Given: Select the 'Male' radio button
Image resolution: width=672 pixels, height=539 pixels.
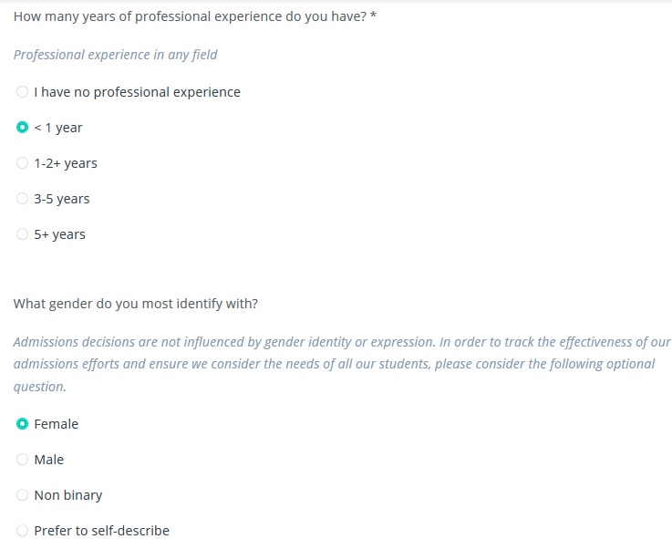Looking at the screenshot, I should click(x=22, y=460).
